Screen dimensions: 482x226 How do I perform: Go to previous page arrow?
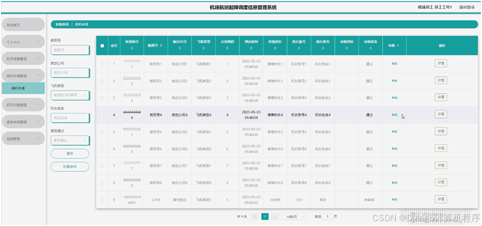[x=254, y=216]
